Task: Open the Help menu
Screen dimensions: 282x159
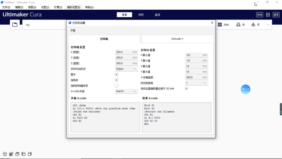Action: click(x=89, y=7)
